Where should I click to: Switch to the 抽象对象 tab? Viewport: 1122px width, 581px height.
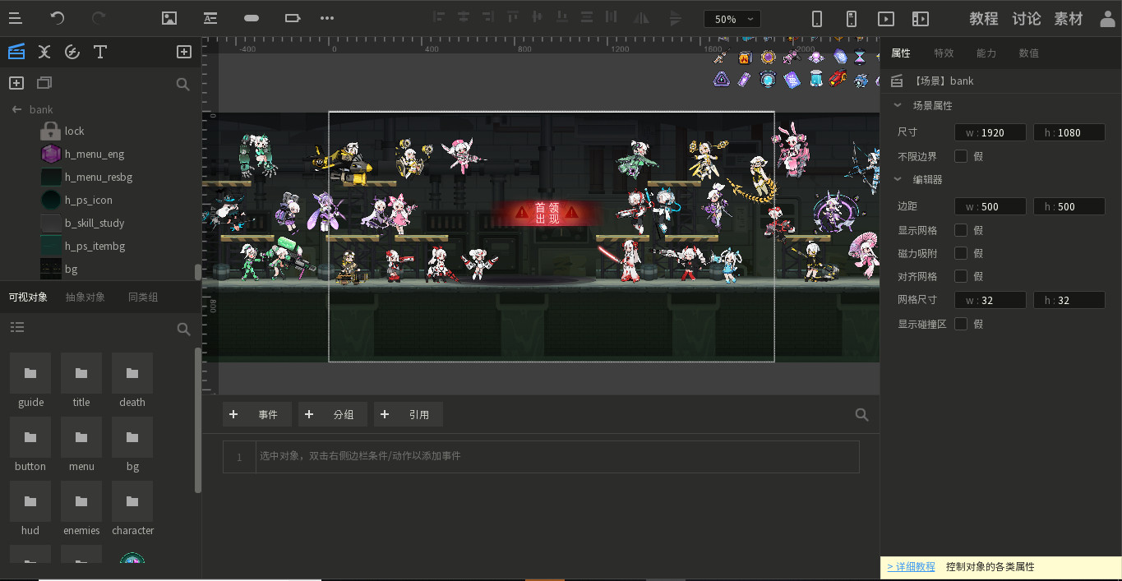pos(85,297)
